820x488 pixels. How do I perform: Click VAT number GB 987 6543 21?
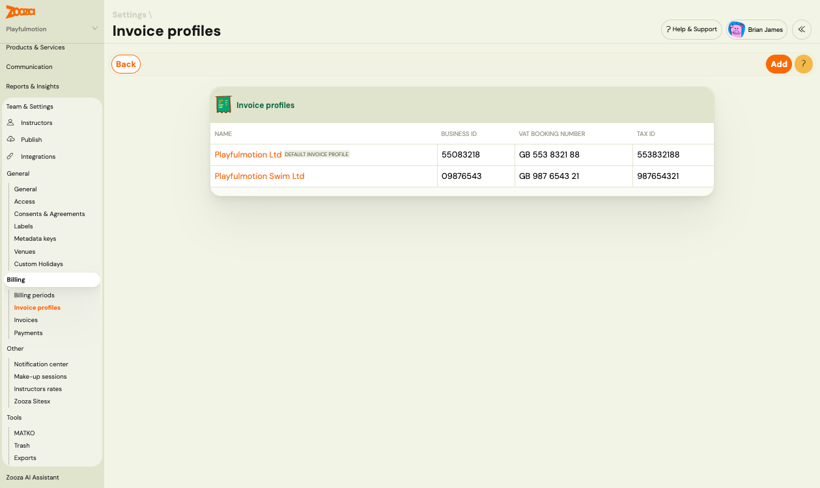549,176
